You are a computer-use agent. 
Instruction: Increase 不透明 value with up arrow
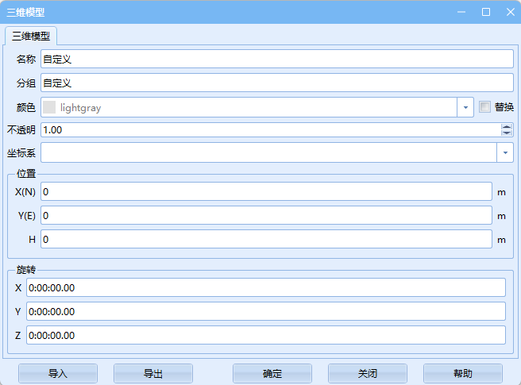(x=507, y=126)
